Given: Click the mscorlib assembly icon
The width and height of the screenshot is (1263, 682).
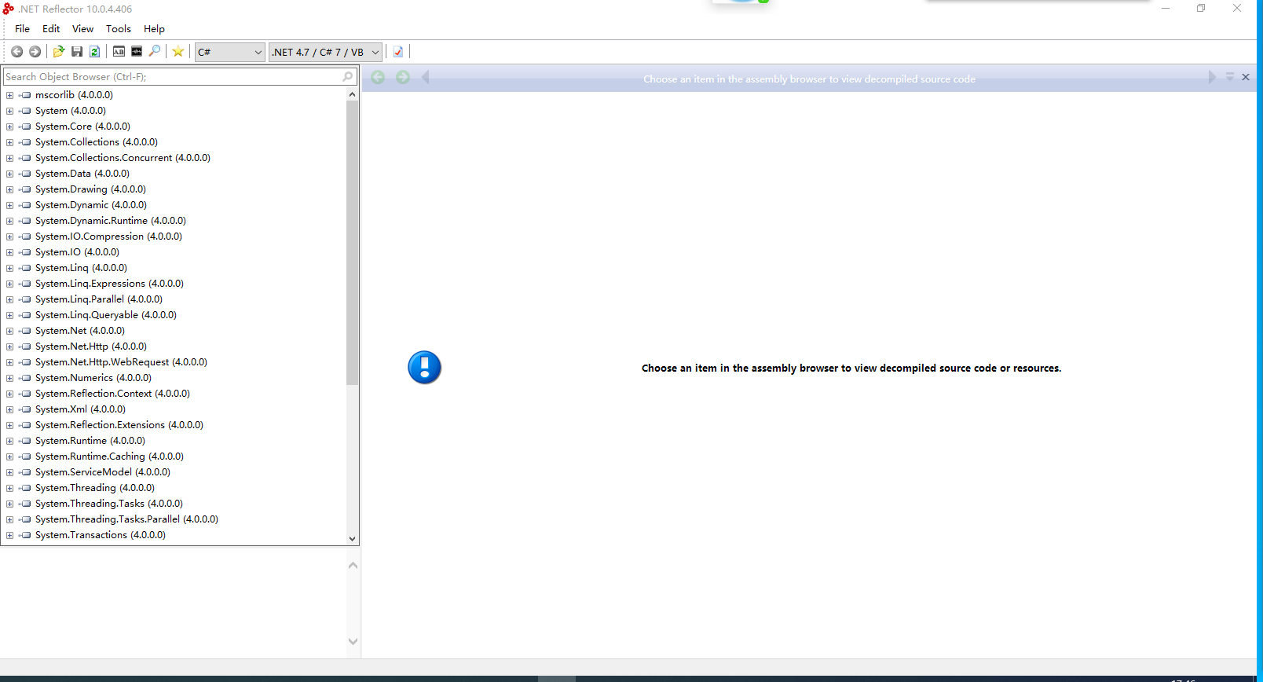Looking at the screenshot, I should (26, 95).
